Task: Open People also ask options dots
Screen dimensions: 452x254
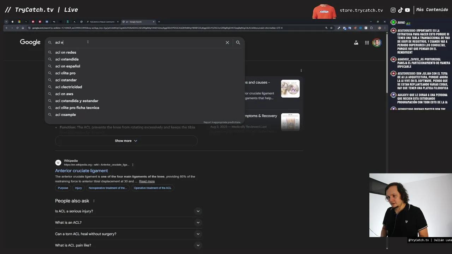Action: point(94,201)
